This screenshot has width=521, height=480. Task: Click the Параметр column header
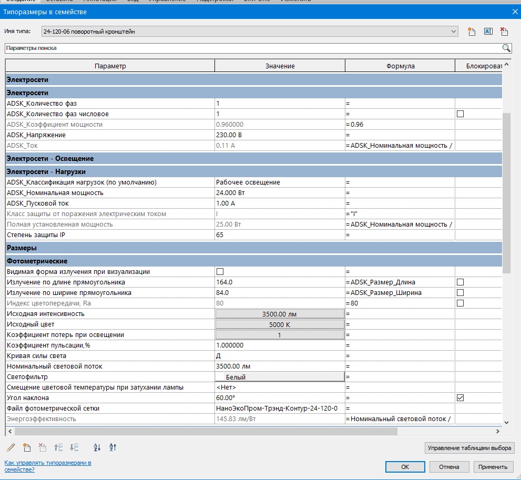pos(110,66)
